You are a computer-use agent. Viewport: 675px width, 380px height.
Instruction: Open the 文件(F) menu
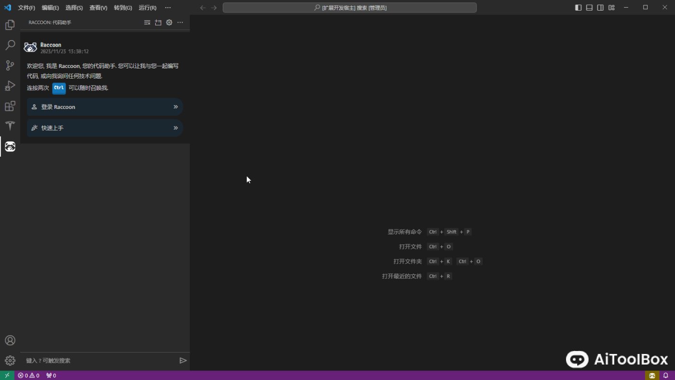pyautogui.click(x=27, y=8)
